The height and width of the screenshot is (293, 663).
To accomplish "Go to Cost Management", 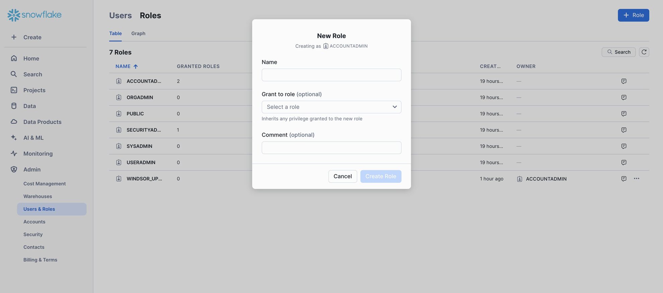I will coord(45,184).
